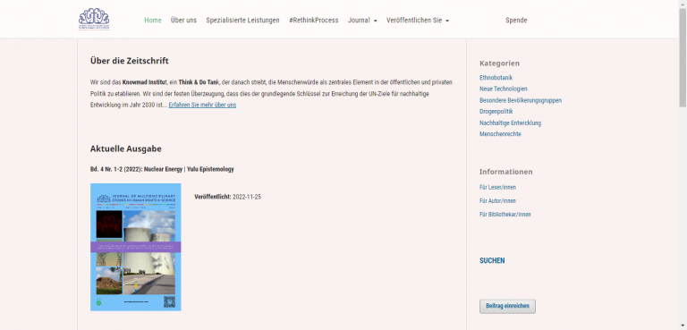The width and height of the screenshot is (687, 330).
Task: Open the Drogenpolitik category
Action: 496,111
